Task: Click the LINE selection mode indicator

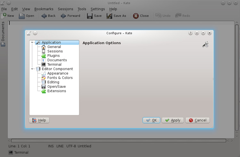Action: tap(60, 146)
